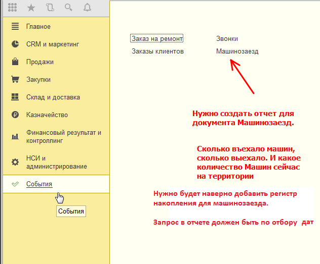Click the checkmark icon beside События
320x264 pixels.
[15, 184]
